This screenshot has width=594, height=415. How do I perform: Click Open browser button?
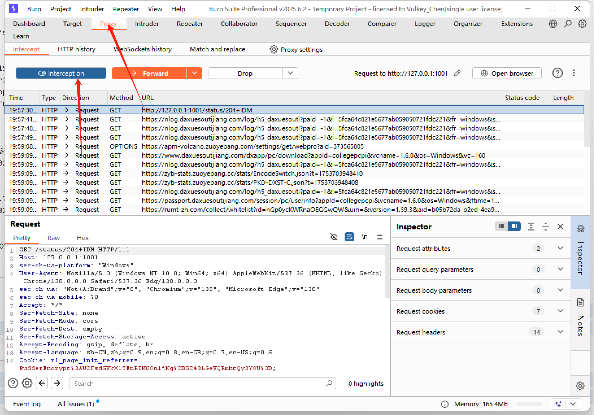507,73
